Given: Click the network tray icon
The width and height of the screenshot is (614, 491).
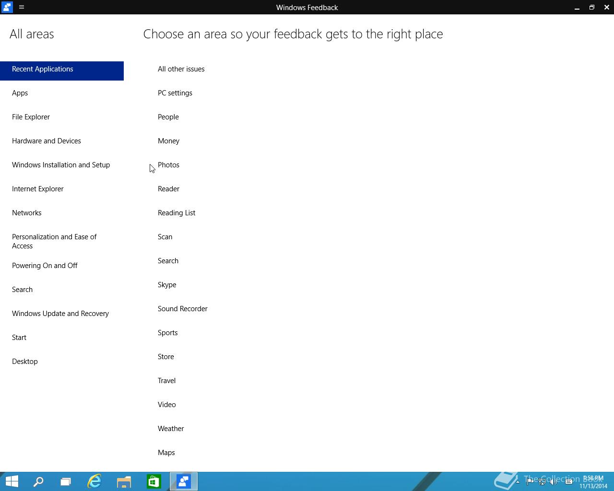Looking at the screenshot, I should pos(542,482).
